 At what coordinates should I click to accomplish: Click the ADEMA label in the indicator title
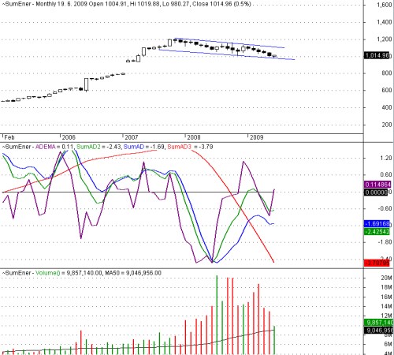(46, 147)
